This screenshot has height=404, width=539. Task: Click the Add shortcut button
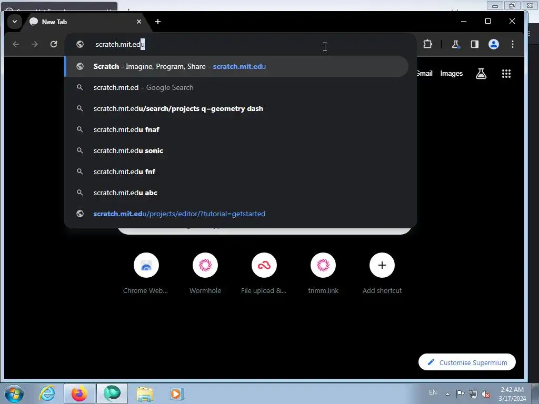click(382, 274)
